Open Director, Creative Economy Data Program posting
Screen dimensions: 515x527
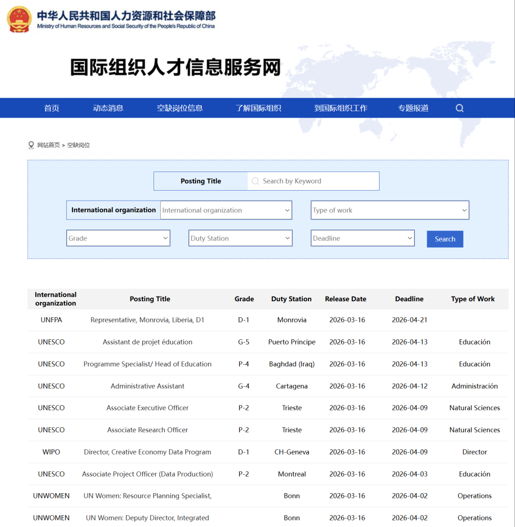147,452
